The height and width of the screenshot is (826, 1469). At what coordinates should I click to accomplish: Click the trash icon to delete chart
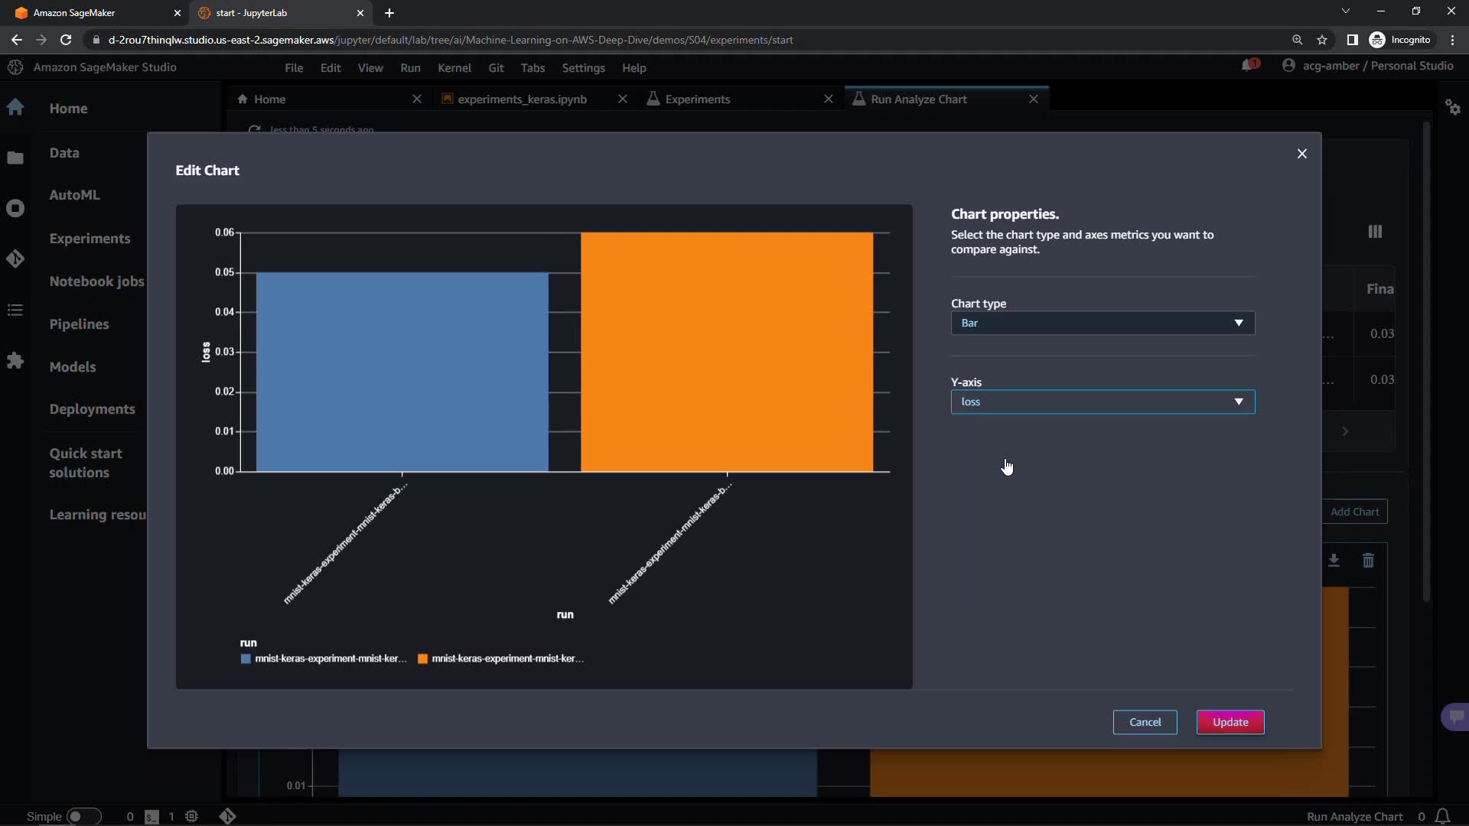(1368, 561)
